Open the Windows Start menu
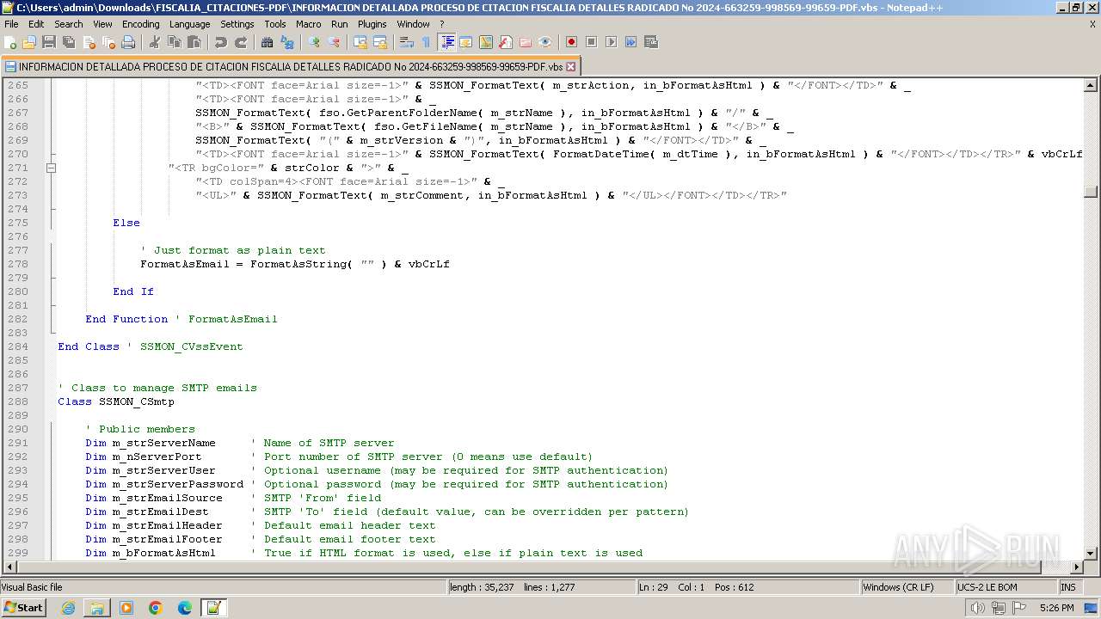Image resolution: width=1101 pixels, height=619 pixels. click(x=23, y=608)
